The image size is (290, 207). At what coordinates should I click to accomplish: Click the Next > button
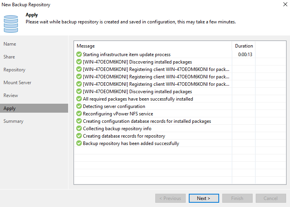pos(204,198)
